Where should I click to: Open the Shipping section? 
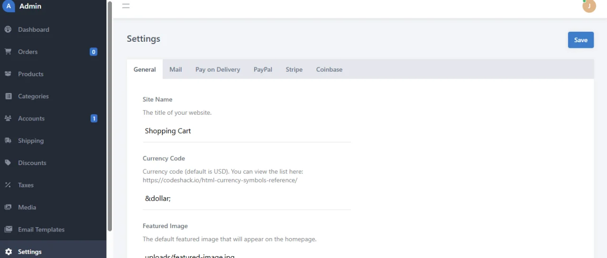coord(53,141)
